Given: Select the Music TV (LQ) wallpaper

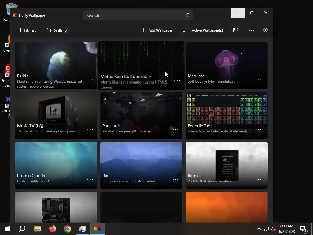Looking at the screenshot, I should [56, 115].
